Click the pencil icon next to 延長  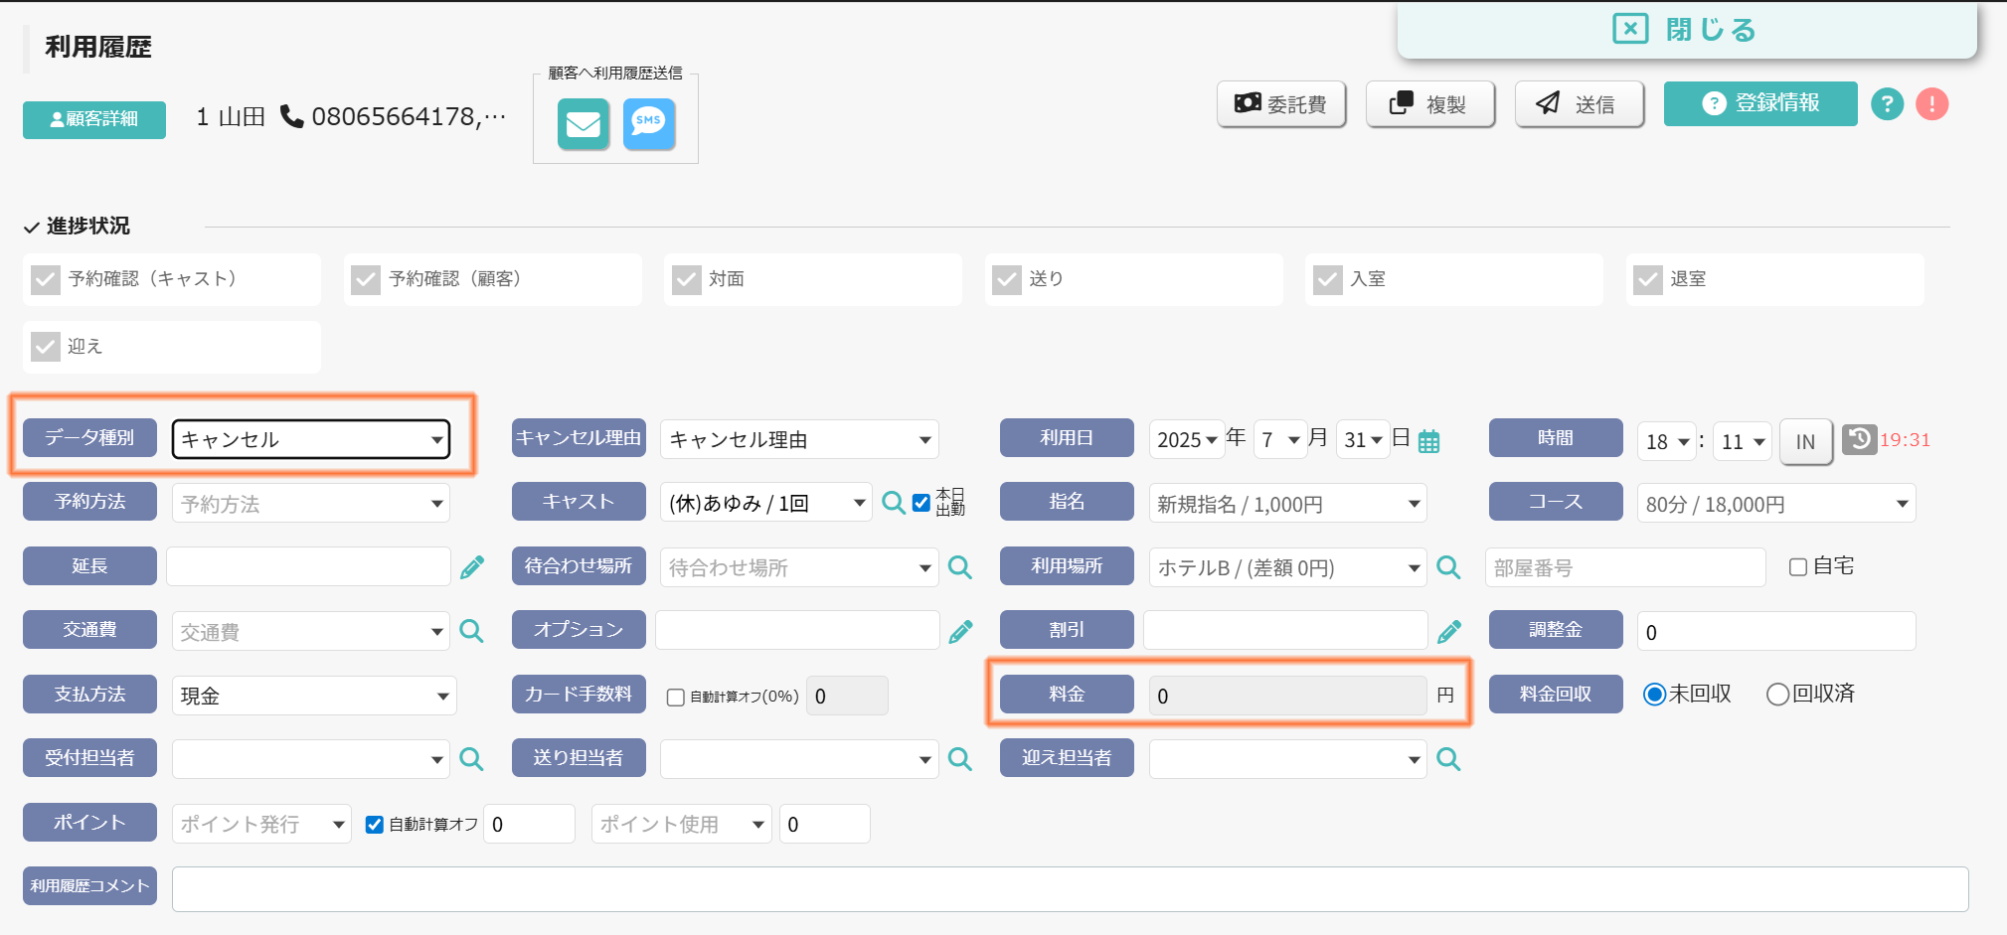472,567
